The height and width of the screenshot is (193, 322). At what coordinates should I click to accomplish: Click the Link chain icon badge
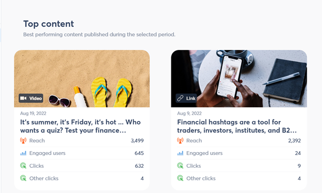pos(187,98)
